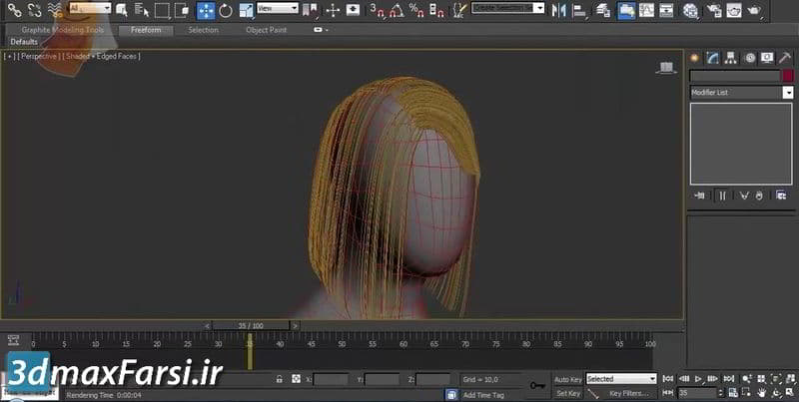The image size is (799, 402).
Task: Click the ViewCube home in viewport
Action: point(665,68)
